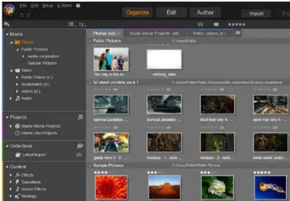The image size is (290, 201).
Task: Select Studio Disc Projects disc icon
Action: point(17,133)
